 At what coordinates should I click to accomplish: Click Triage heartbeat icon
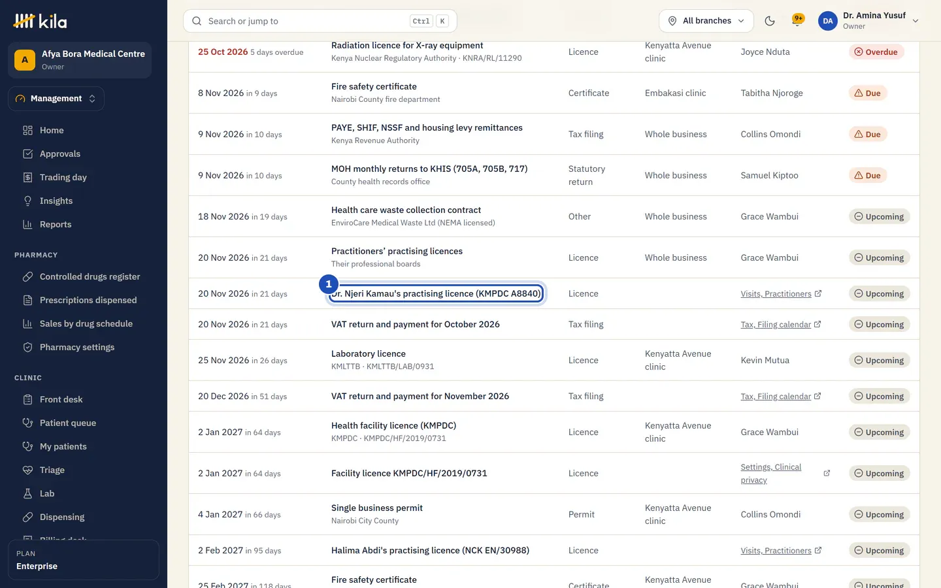click(27, 470)
